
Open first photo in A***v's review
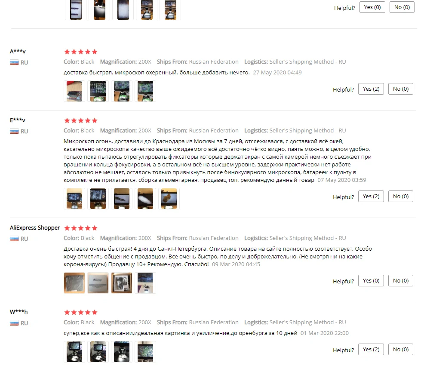[74, 91]
